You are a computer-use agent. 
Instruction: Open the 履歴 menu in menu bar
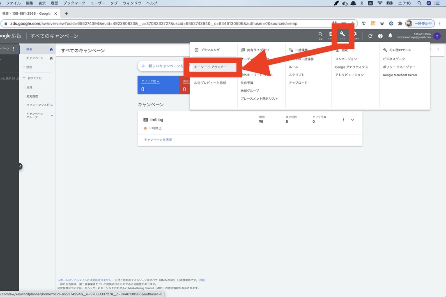[54, 3]
